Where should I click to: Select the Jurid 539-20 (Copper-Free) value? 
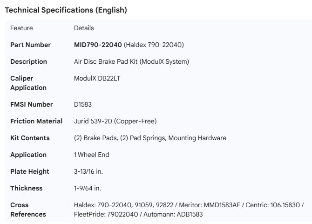(x=115, y=121)
